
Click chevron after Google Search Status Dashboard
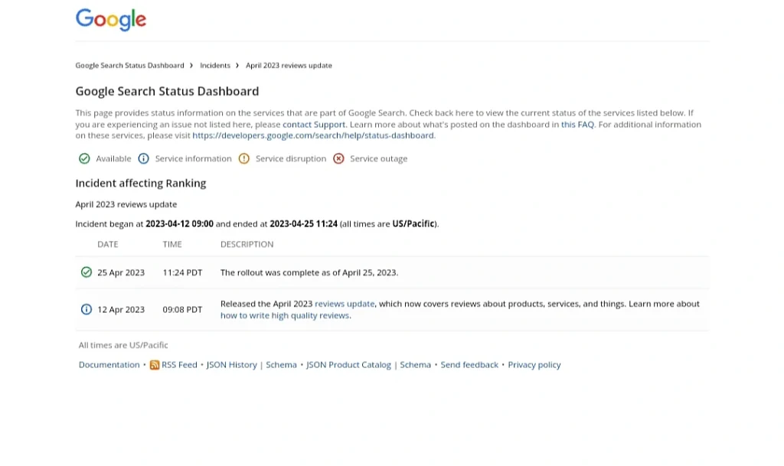click(191, 66)
